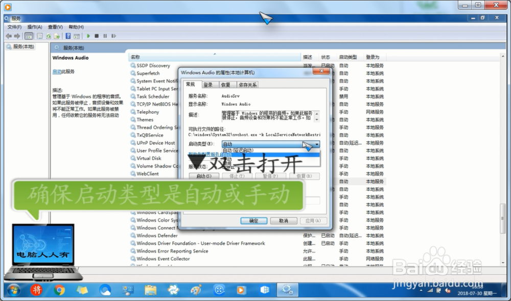Open the red 将 chess app taskbar icon
Image resolution: width=511 pixels, height=301 pixels.
[36, 290]
